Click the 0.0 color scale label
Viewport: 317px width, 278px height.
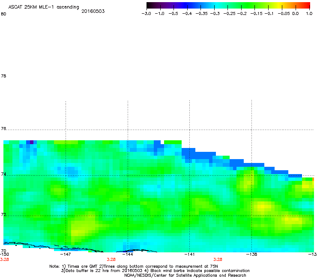tap(296, 14)
